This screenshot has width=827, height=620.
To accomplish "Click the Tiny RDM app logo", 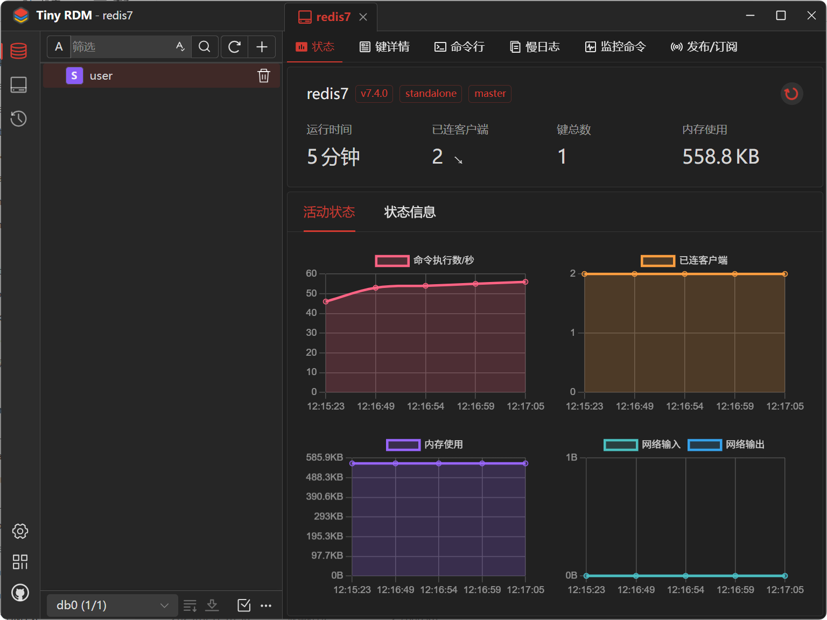I will (21, 16).
